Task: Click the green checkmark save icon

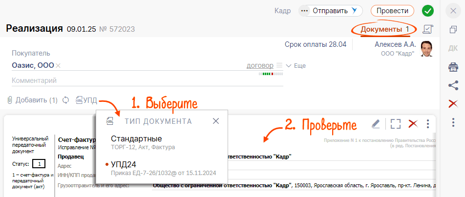Action: click(428, 11)
